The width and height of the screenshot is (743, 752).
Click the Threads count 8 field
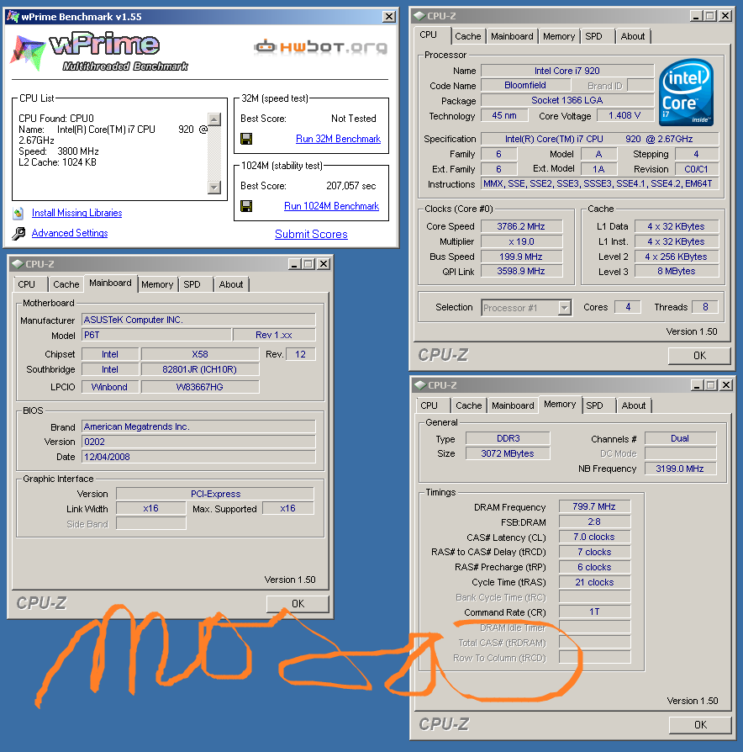coord(705,307)
